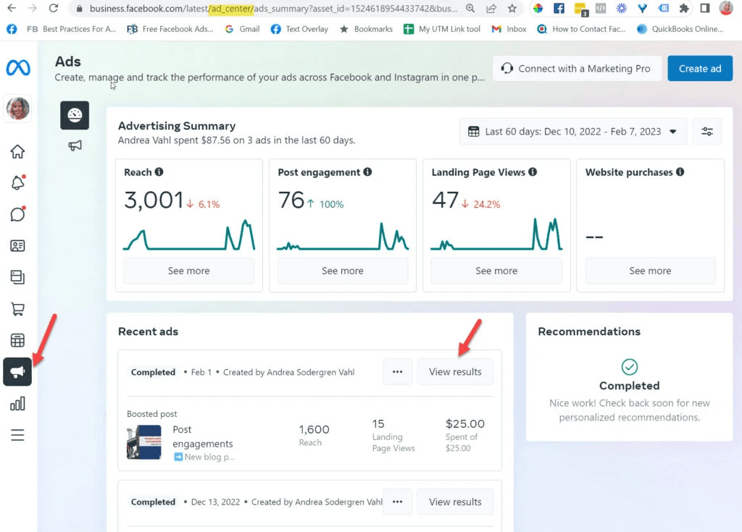This screenshot has width=742, height=532.
Task: Click the New blog p... post link text
Action: [209, 457]
